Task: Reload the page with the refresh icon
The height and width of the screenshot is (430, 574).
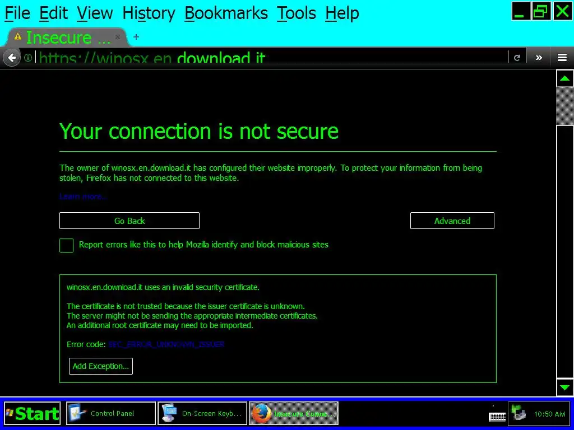Action: coord(517,58)
